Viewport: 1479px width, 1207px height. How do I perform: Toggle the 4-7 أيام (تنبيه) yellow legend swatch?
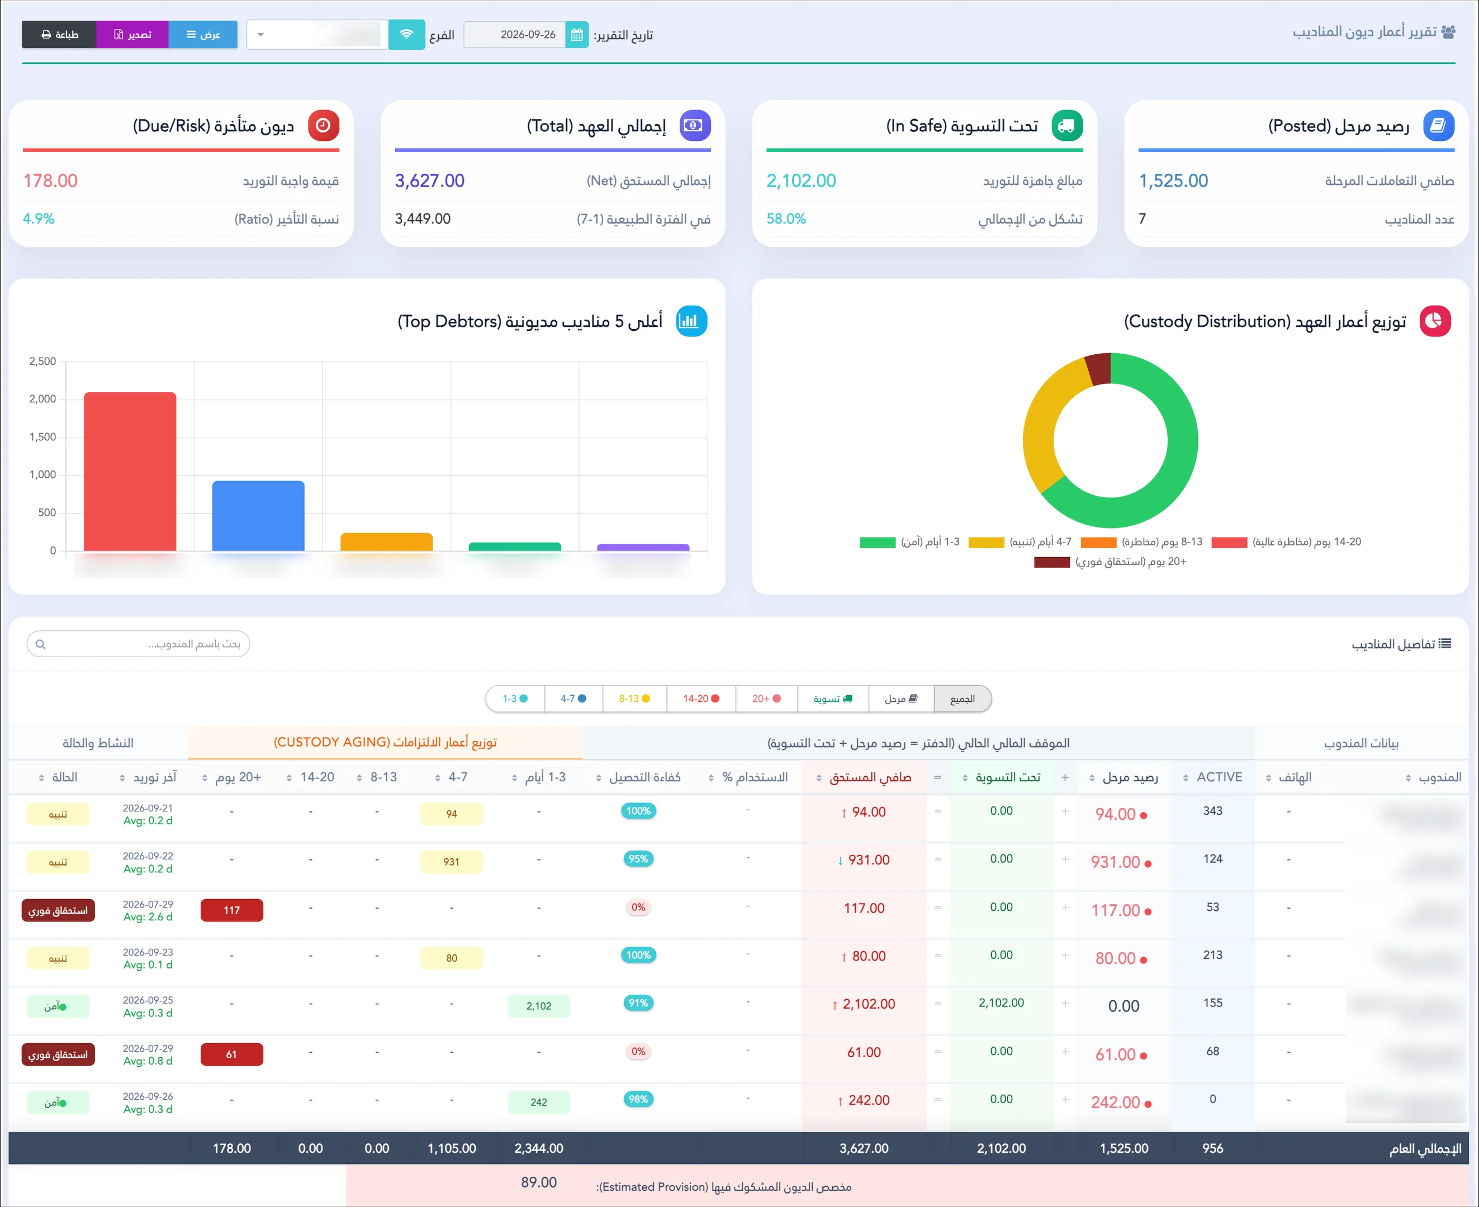(x=986, y=543)
